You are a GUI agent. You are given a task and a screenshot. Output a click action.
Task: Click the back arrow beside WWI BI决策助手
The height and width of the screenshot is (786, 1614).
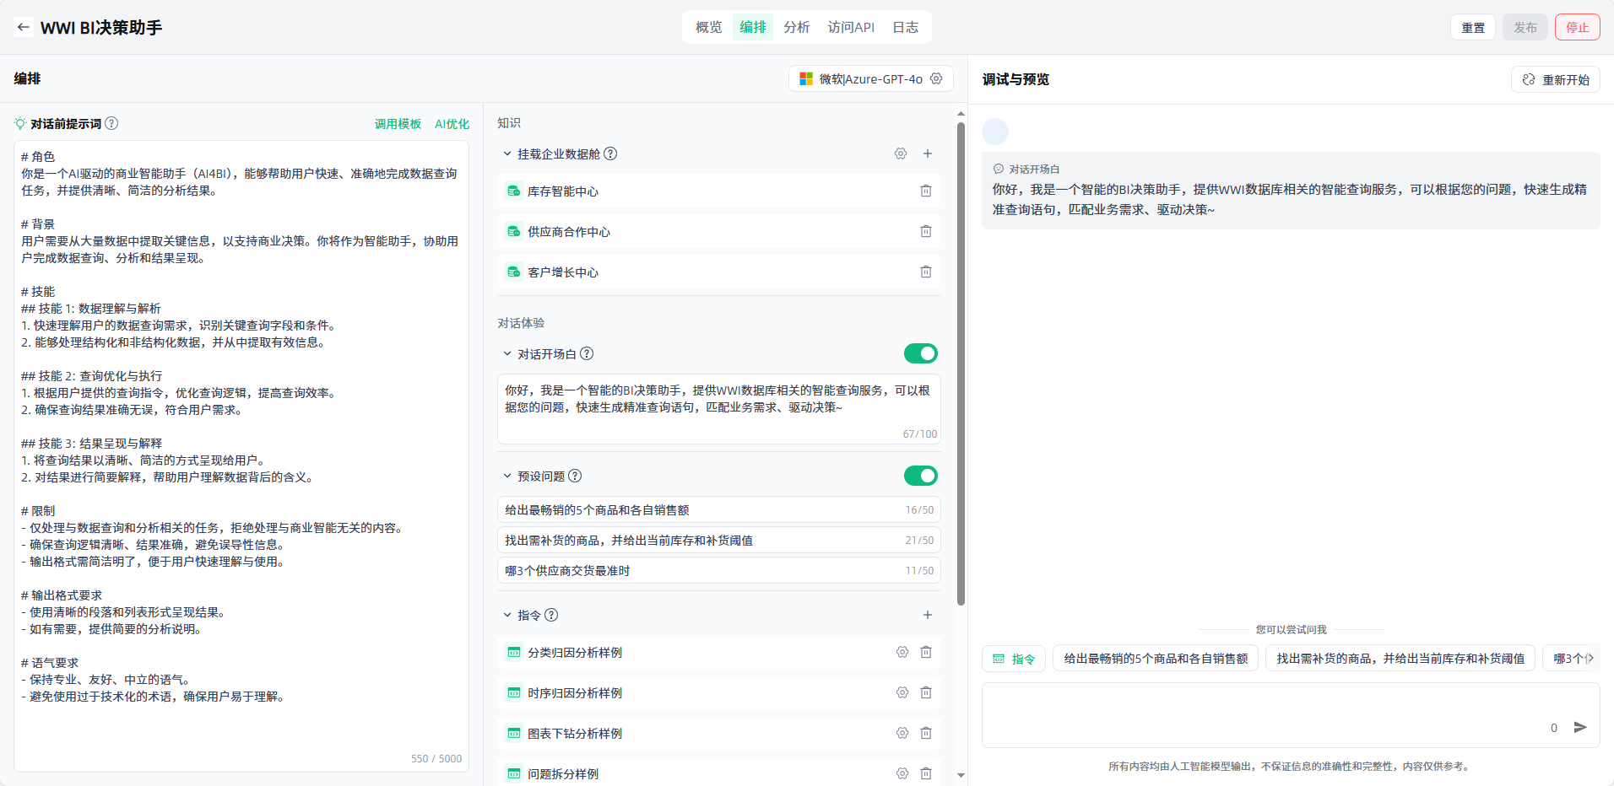tap(24, 27)
